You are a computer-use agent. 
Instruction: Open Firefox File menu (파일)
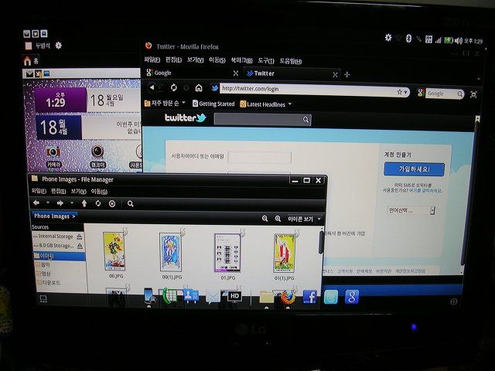click(x=152, y=60)
